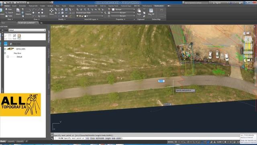Click the Match Properties icon
The height and width of the screenshot is (145, 257).
[x=109, y=10]
